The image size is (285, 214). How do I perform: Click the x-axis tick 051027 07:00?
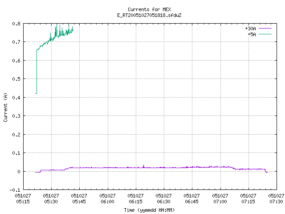pos(220,198)
